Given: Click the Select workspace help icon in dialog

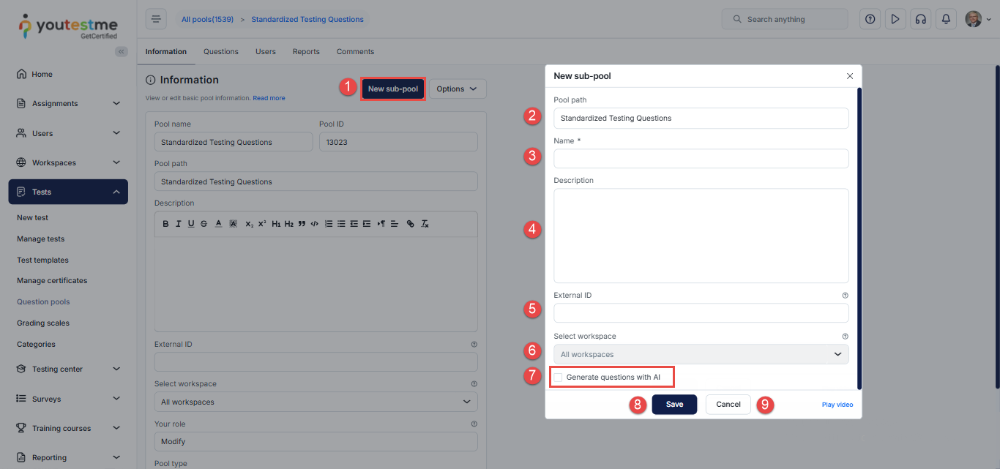Looking at the screenshot, I should [x=845, y=337].
